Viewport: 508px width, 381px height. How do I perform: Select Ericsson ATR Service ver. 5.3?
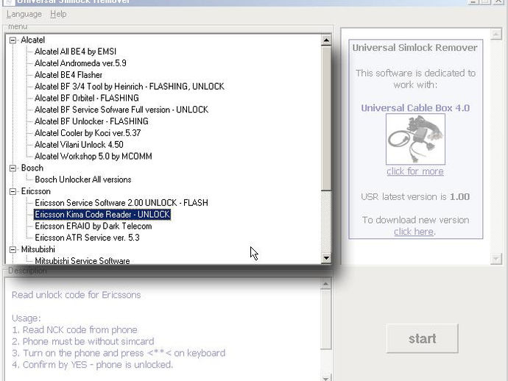(87, 238)
